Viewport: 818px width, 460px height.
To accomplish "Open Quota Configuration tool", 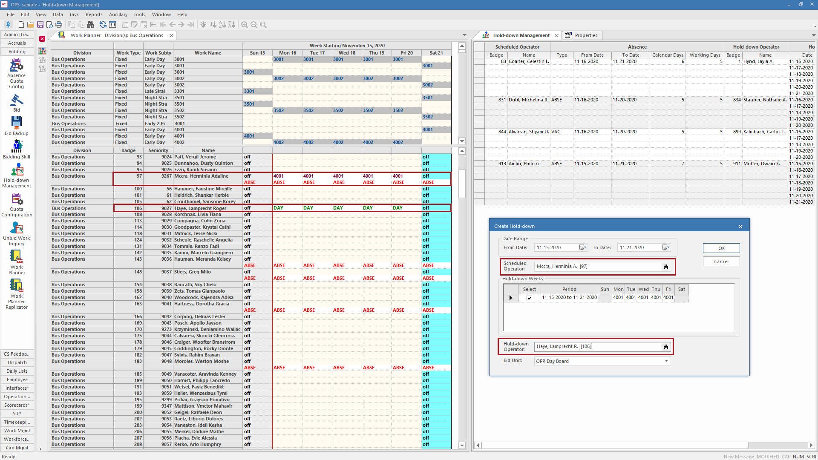I will [16, 200].
